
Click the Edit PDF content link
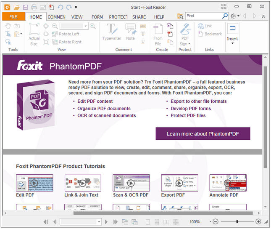pyautogui.click(x=95, y=101)
